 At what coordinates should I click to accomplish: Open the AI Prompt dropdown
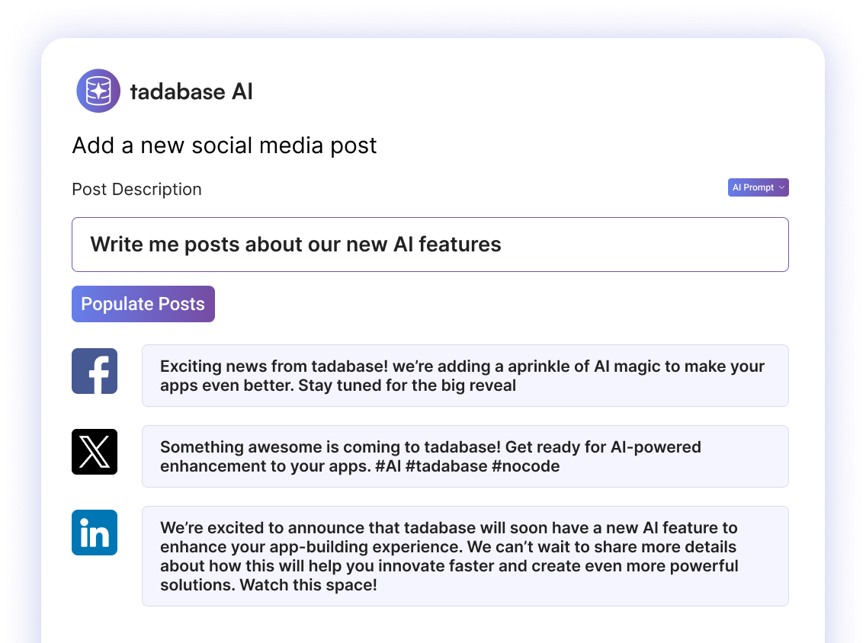pos(758,187)
